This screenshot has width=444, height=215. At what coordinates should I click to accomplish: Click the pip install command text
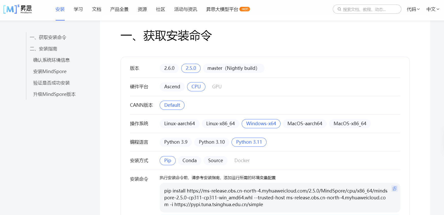coord(276,198)
